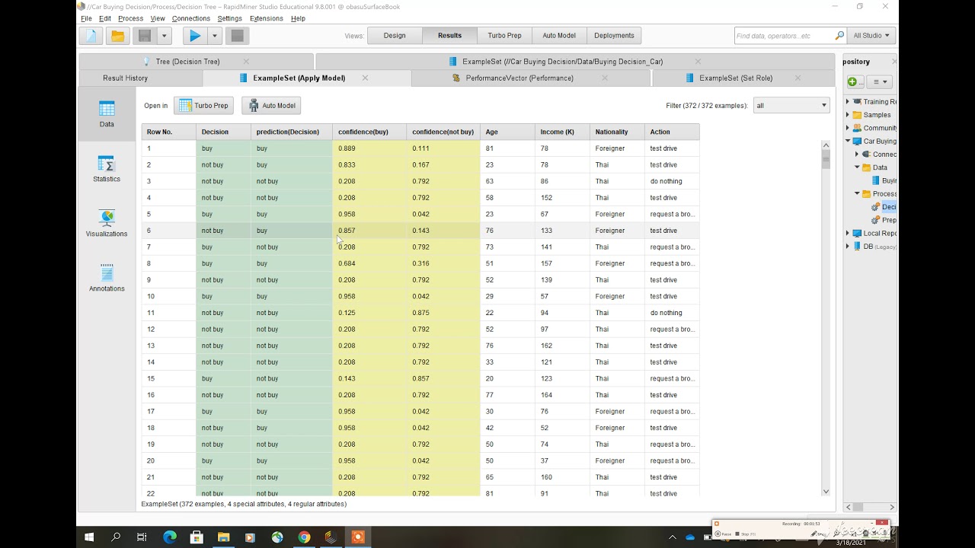This screenshot has height=548, width=975.
Task: Open Microsoft Store from the taskbar
Action: coord(197,537)
